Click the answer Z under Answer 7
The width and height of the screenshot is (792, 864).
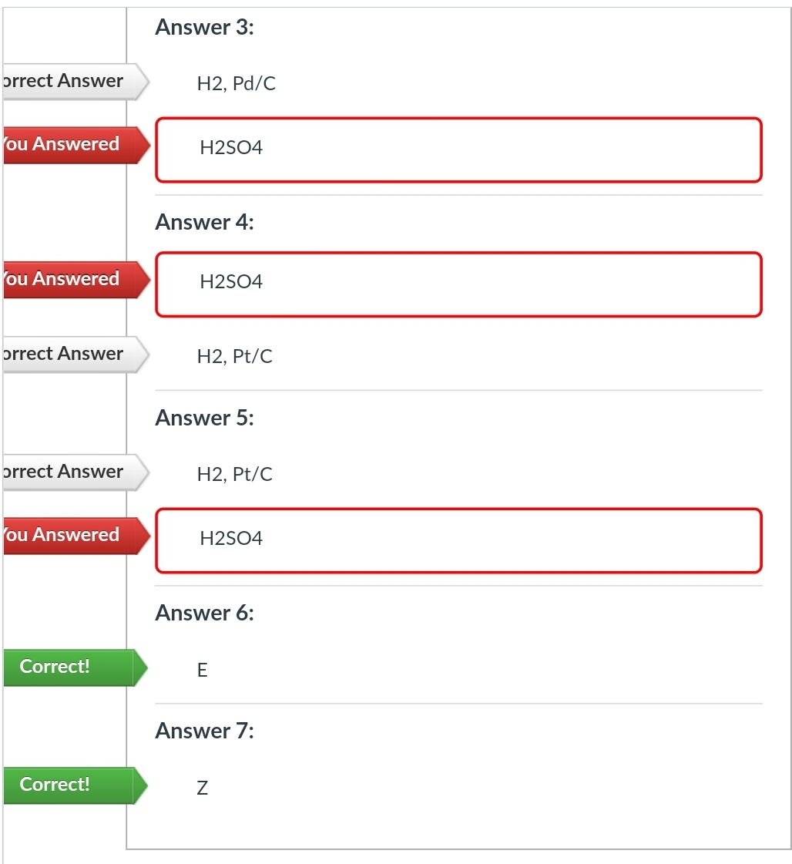point(202,788)
